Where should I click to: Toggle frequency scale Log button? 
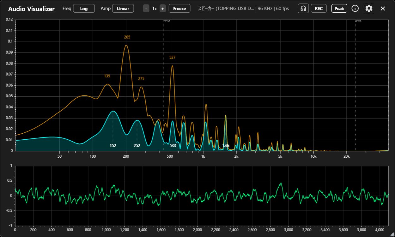(84, 9)
